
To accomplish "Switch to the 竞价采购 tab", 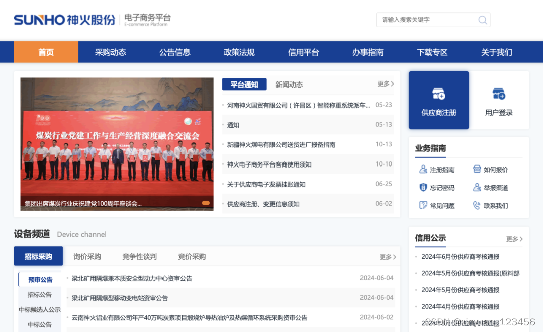I will pyautogui.click(x=192, y=256).
